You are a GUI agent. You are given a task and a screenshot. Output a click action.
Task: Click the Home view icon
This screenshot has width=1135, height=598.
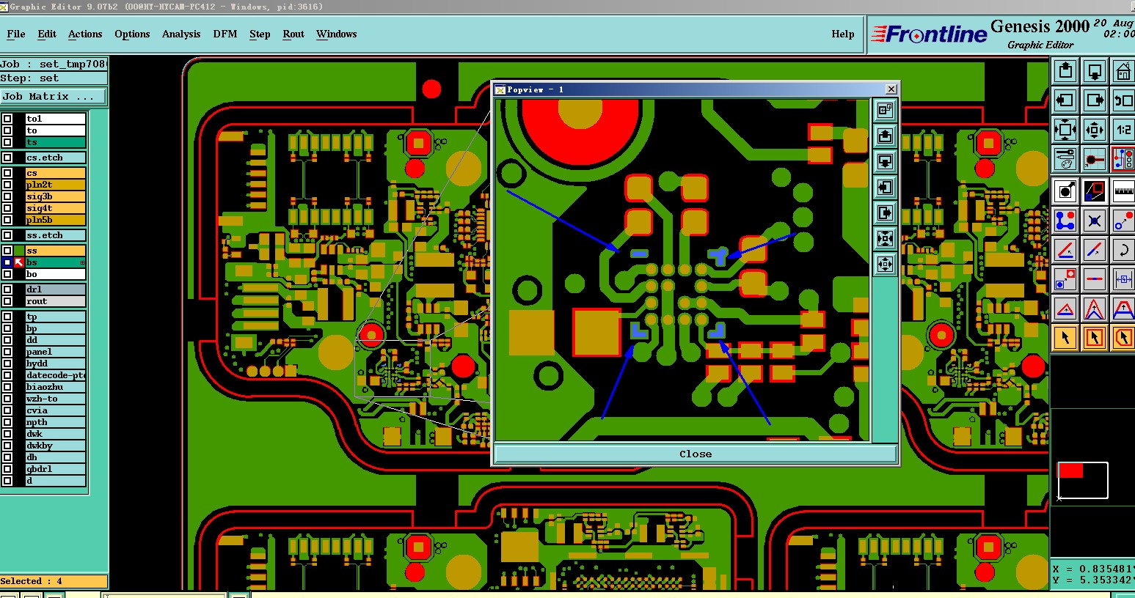pos(1123,71)
